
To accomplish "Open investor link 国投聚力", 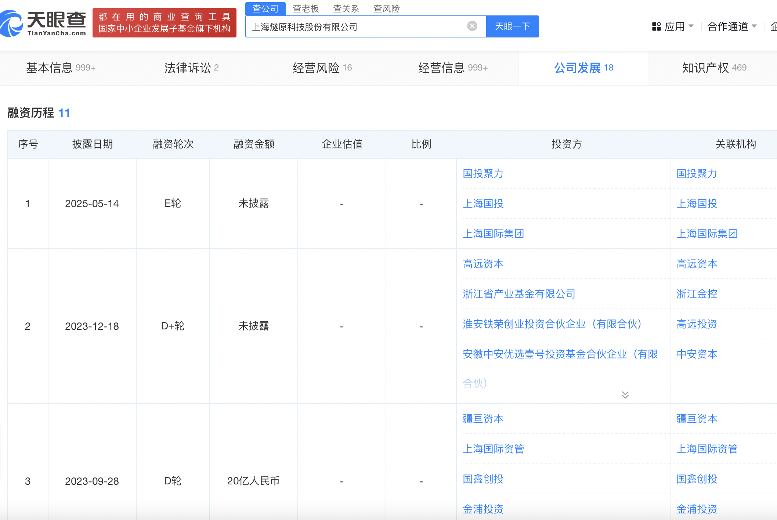I will pyautogui.click(x=483, y=173).
